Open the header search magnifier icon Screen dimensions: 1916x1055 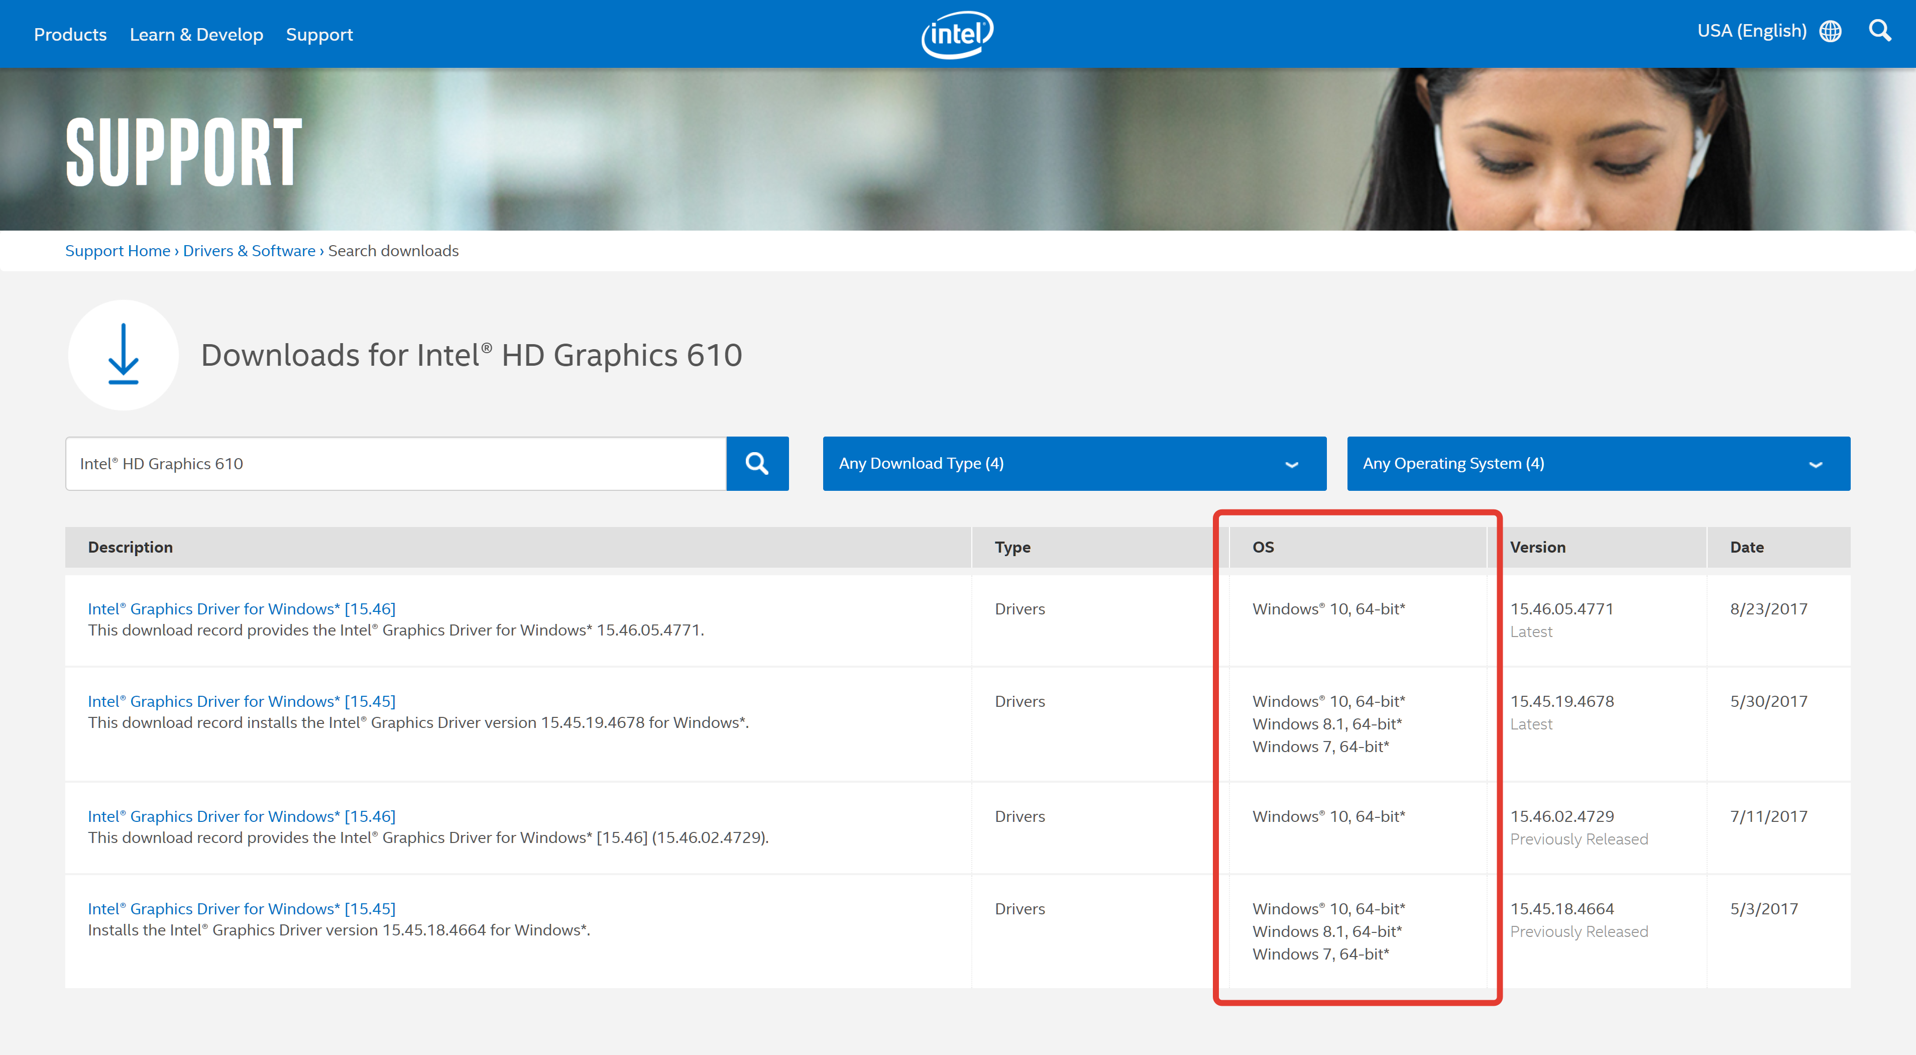tap(1879, 31)
